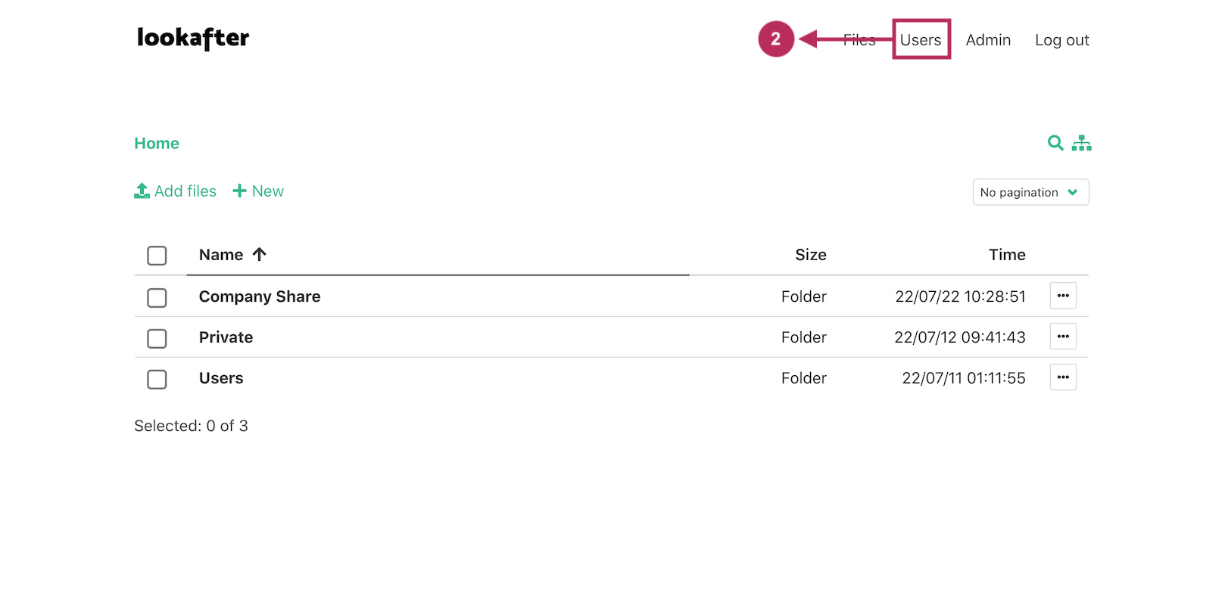Viewport: 1225px width, 605px height.
Task: Check the Company Share checkbox
Action: point(157,297)
